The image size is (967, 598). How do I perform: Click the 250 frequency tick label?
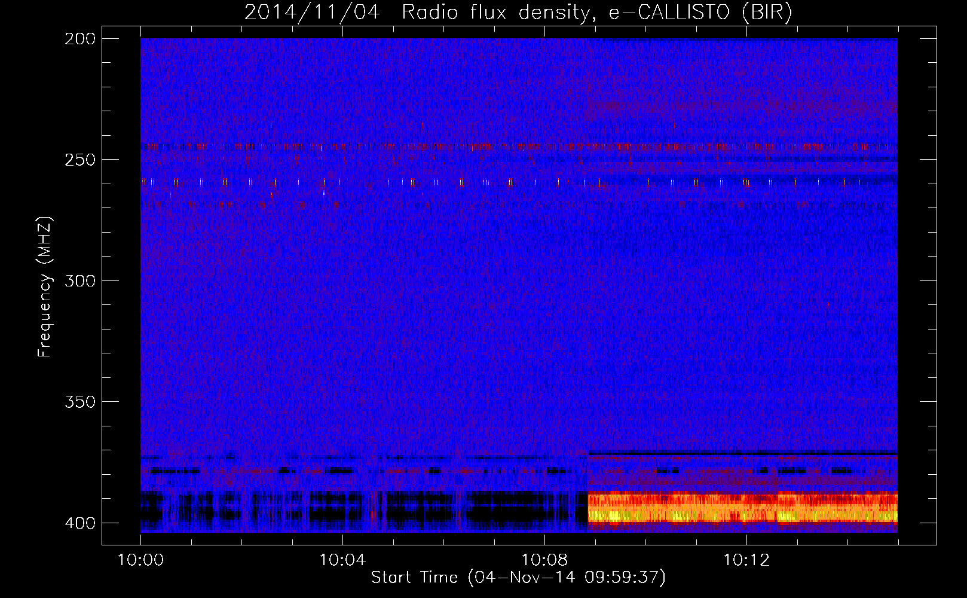pos(80,160)
